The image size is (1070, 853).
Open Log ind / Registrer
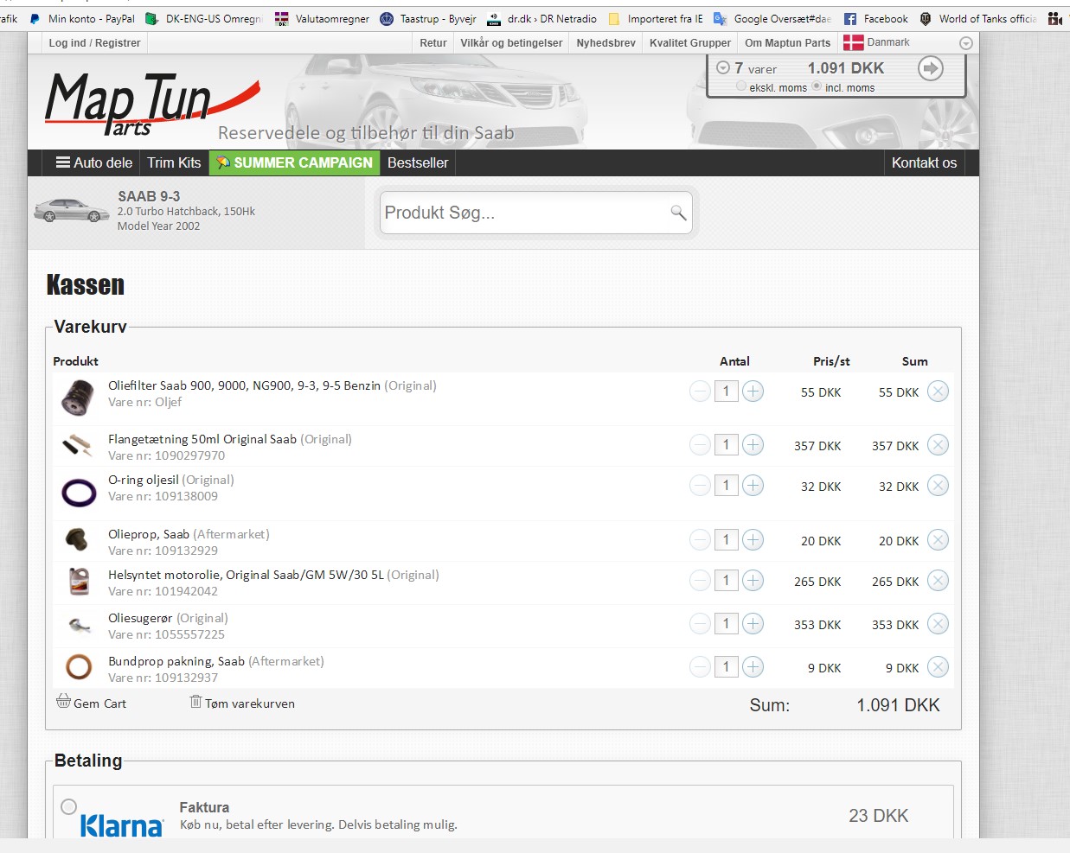coord(94,43)
